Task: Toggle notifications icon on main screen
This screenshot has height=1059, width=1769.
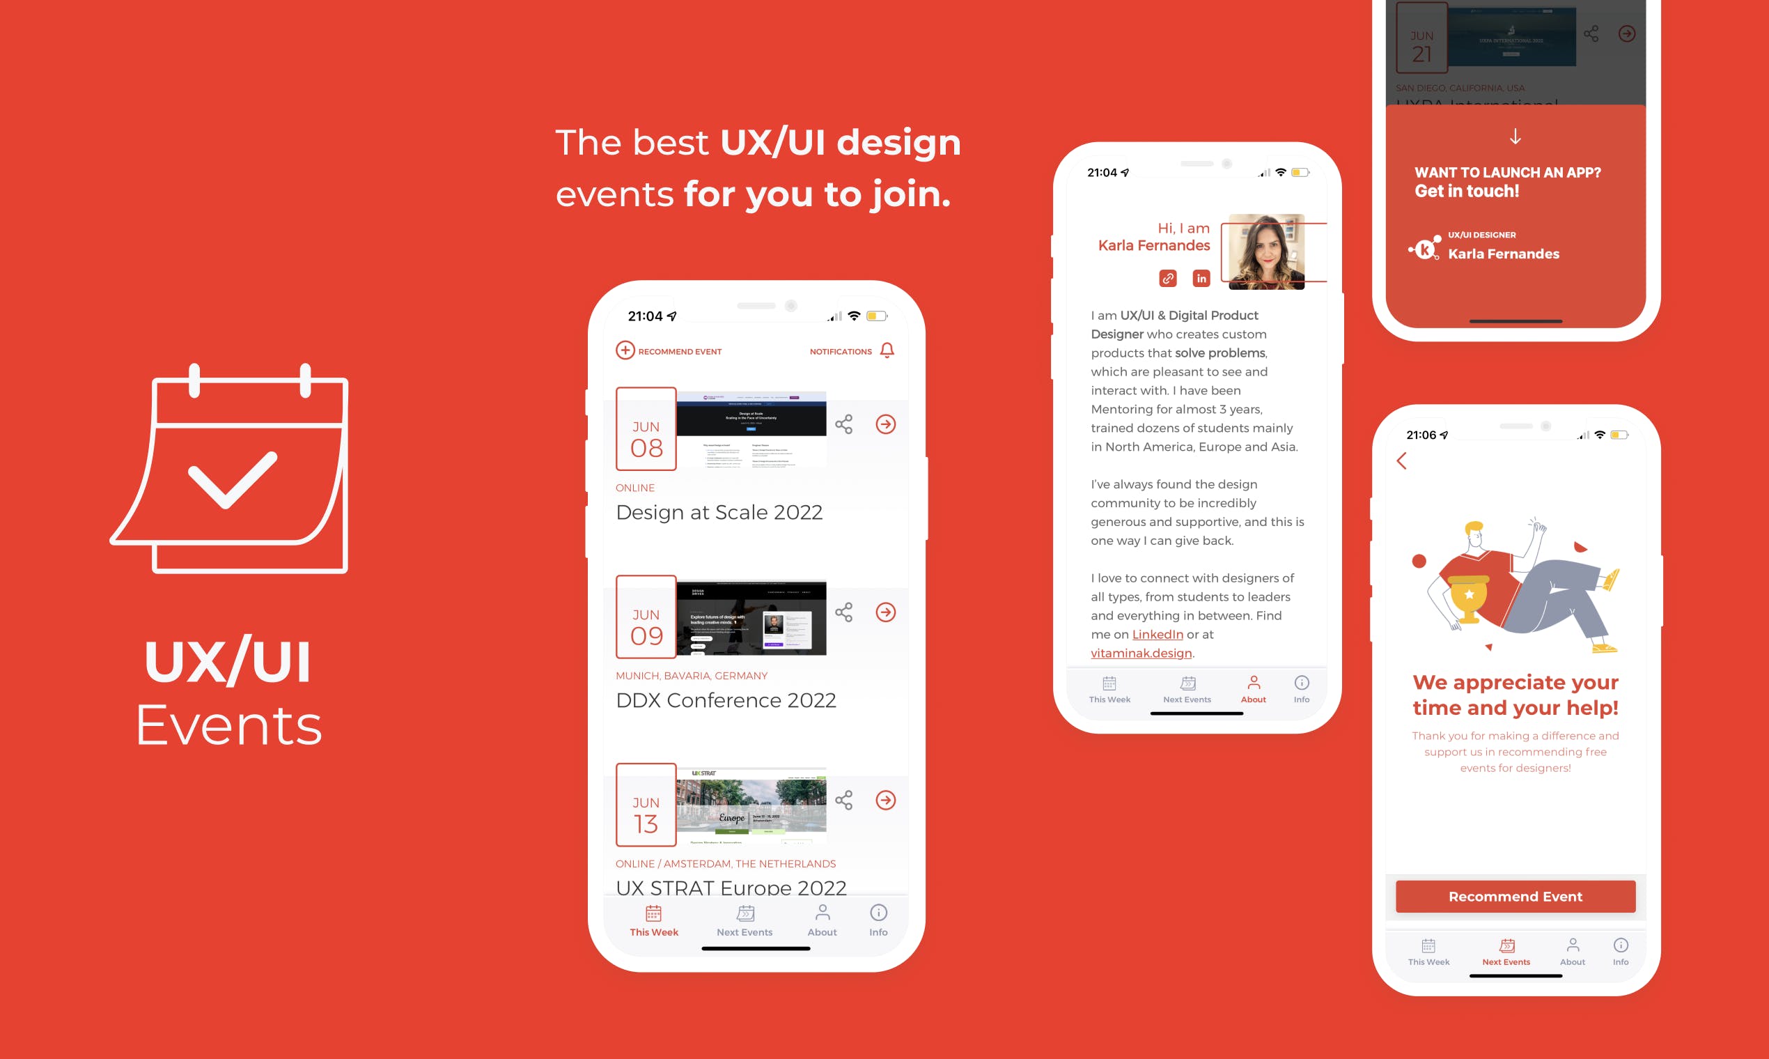Action: (x=891, y=350)
